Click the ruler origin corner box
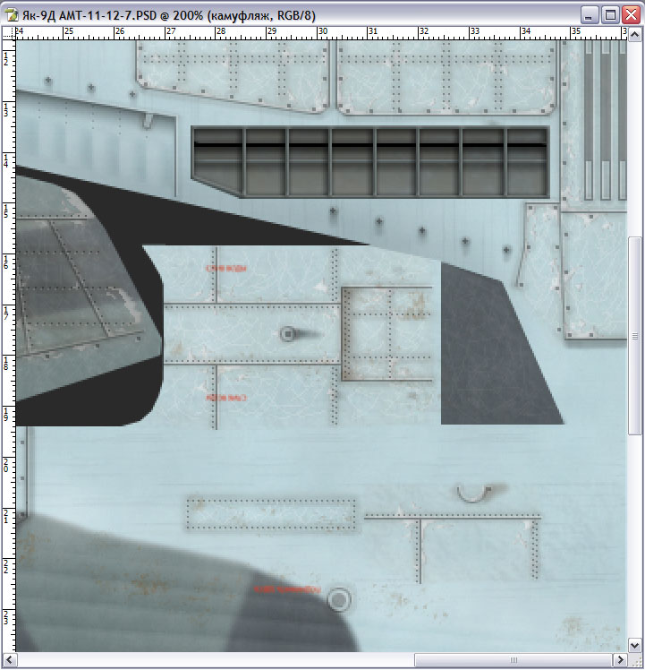The image size is (645, 670). click(x=9, y=33)
